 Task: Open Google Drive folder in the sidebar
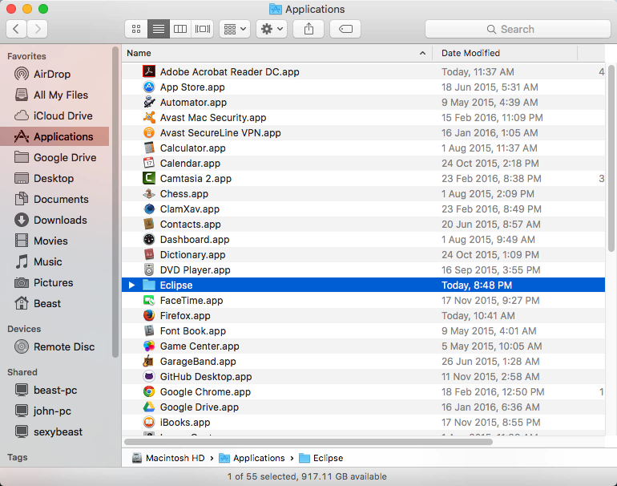coord(54,157)
